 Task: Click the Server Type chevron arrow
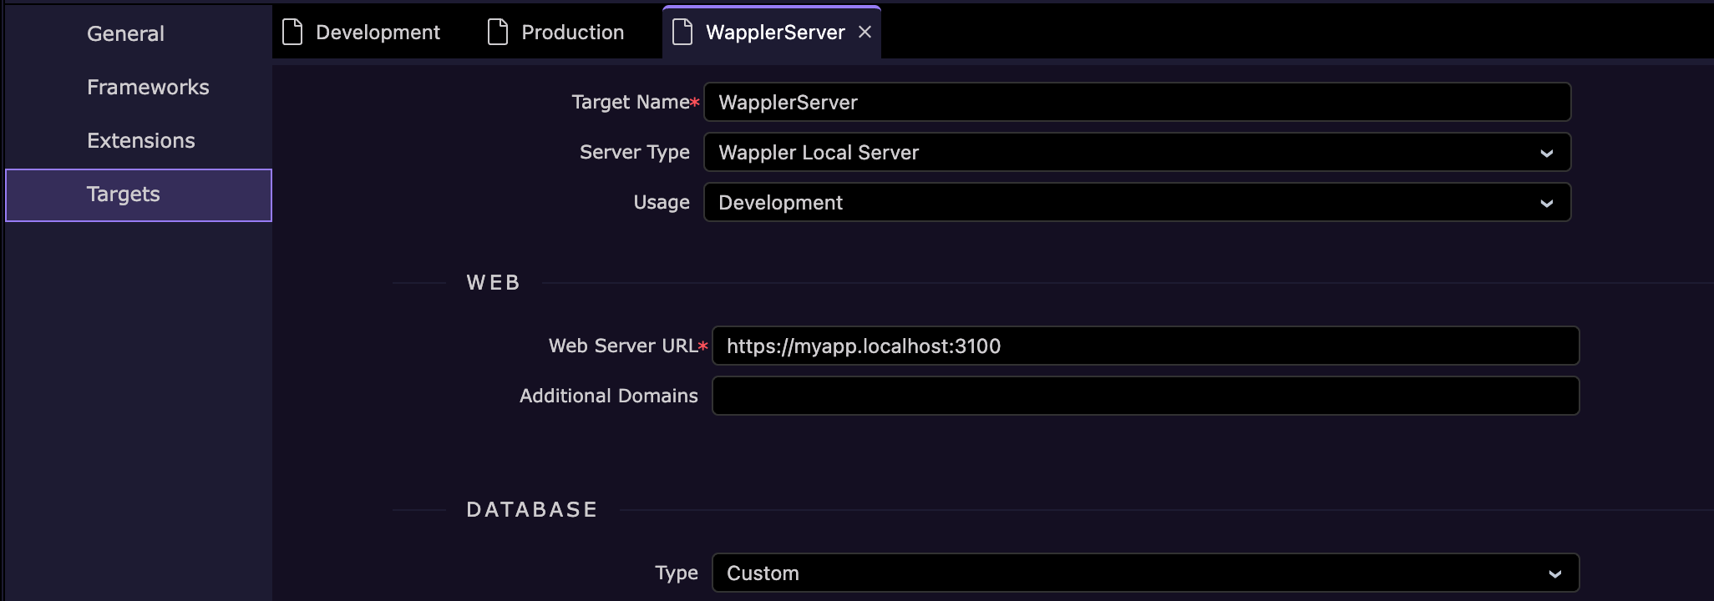[1547, 154]
